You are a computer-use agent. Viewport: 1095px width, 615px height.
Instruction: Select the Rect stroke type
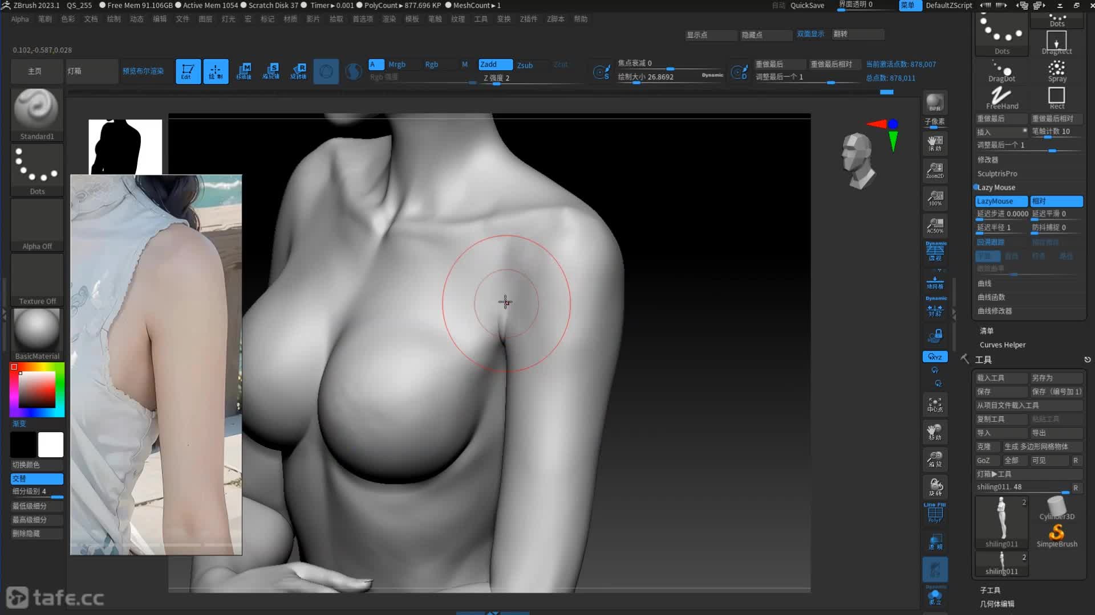(x=1057, y=98)
